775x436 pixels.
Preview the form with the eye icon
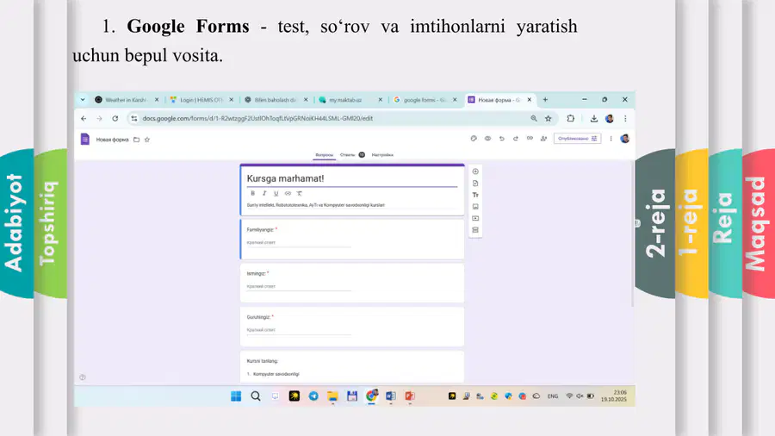pyautogui.click(x=488, y=139)
